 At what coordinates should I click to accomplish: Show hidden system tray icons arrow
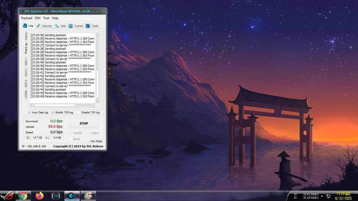click(322, 196)
